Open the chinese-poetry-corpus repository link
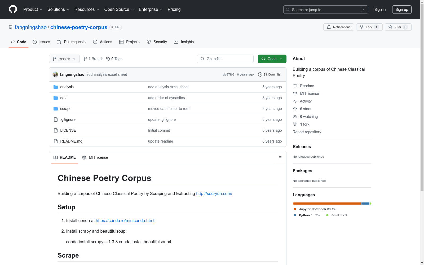 tap(79, 27)
